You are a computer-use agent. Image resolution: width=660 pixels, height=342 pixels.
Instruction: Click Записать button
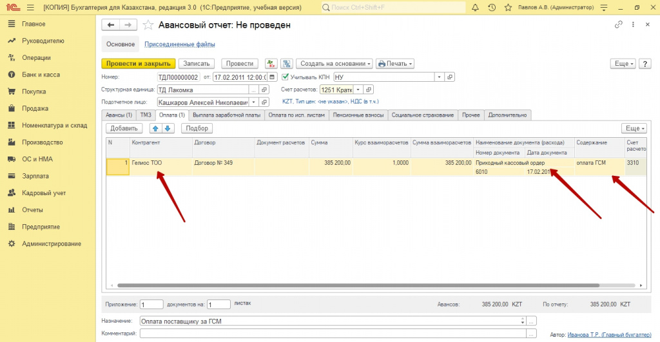pos(197,64)
